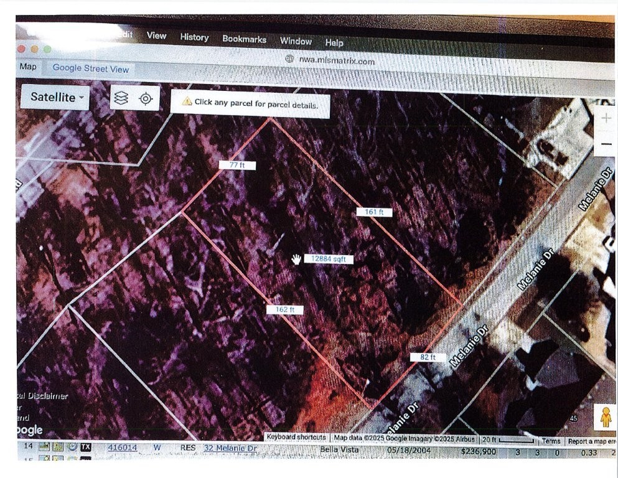
Task: Expand the Satellite map type dropdown
Action: (x=55, y=97)
